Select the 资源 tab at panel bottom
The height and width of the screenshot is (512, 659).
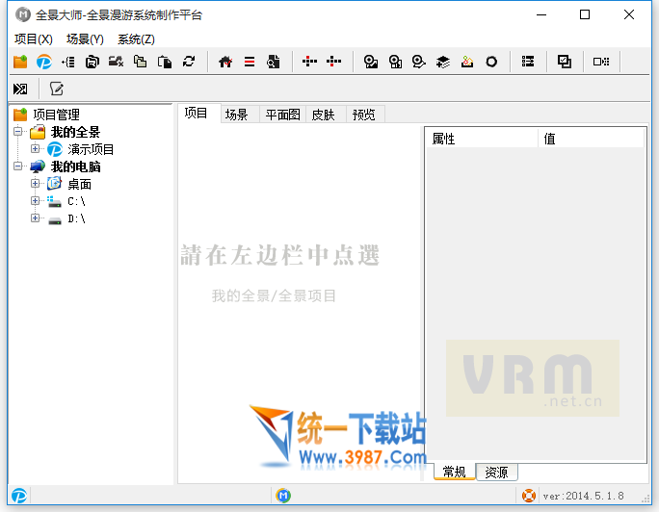click(497, 472)
